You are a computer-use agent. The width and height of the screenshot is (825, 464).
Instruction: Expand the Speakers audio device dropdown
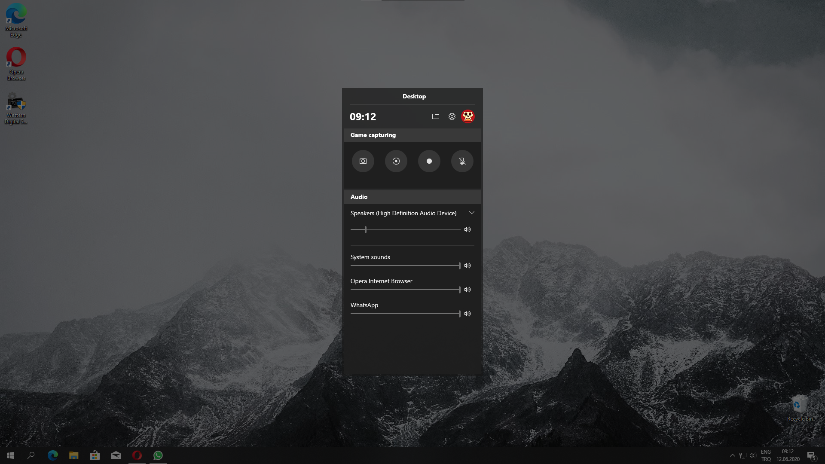(471, 213)
